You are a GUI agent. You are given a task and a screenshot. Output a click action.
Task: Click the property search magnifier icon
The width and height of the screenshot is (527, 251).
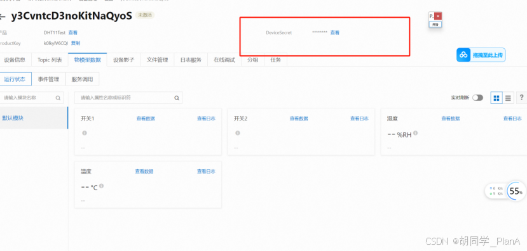(x=177, y=98)
